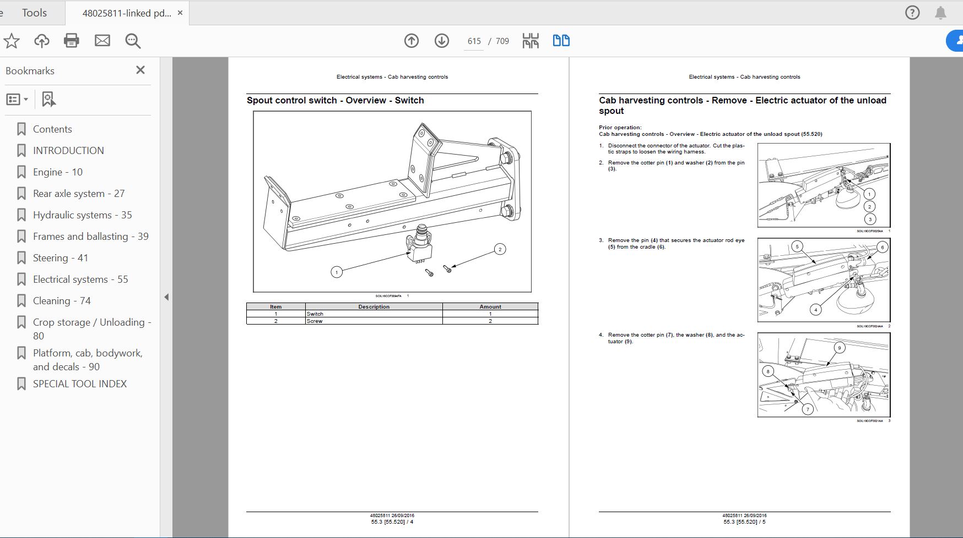The image size is (963, 538).
Task: Click the bookmark icon beside Engine - 10
Action: coord(21,172)
